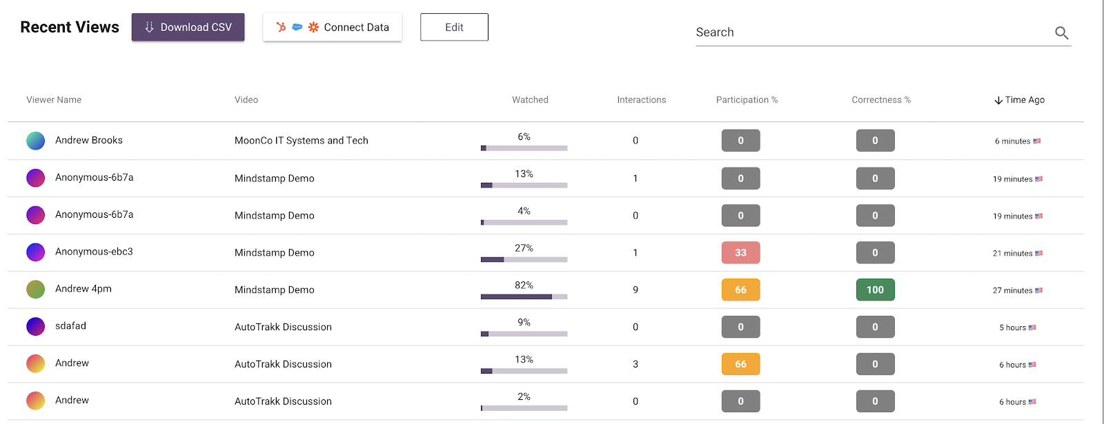Click the green 100 correctness badge
Image resolution: width=1104 pixels, height=424 pixels.
[875, 290]
